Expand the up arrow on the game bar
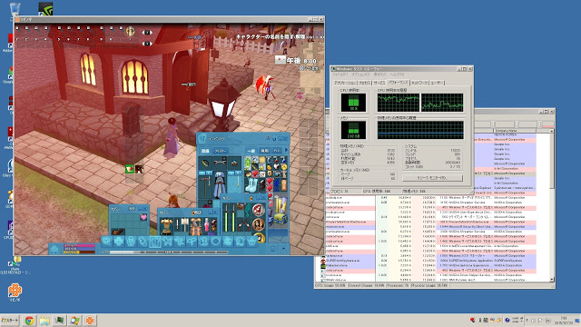 click(x=284, y=249)
